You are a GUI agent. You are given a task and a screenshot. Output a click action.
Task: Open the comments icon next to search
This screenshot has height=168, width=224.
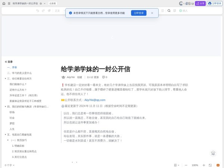tap(174, 11)
